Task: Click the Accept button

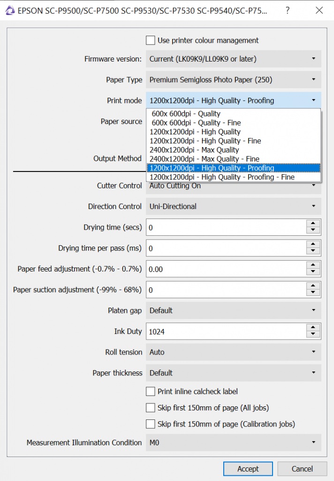Action: [248, 469]
